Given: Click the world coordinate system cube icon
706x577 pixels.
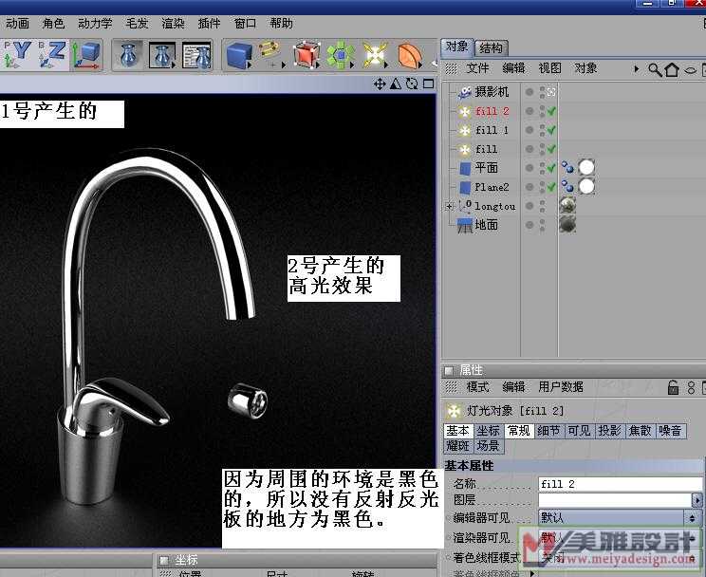Looking at the screenshot, I should [x=87, y=56].
